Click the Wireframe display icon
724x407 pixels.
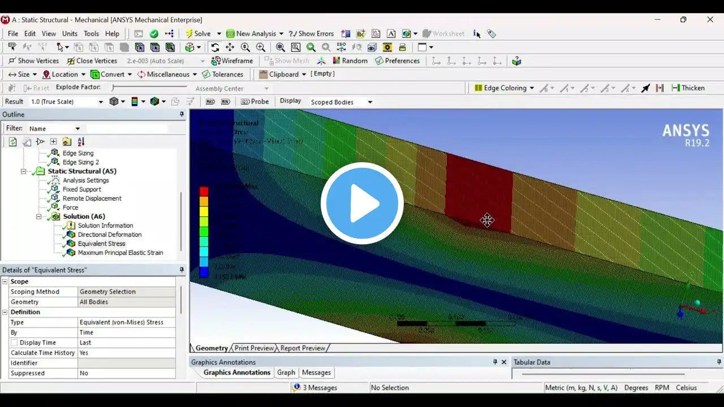click(x=232, y=61)
